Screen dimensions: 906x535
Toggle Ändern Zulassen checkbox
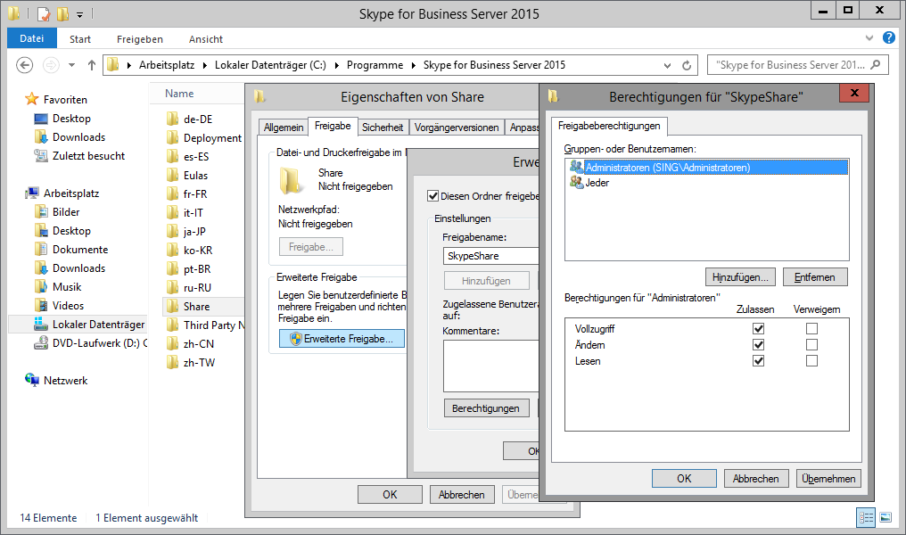pos(759,345)
